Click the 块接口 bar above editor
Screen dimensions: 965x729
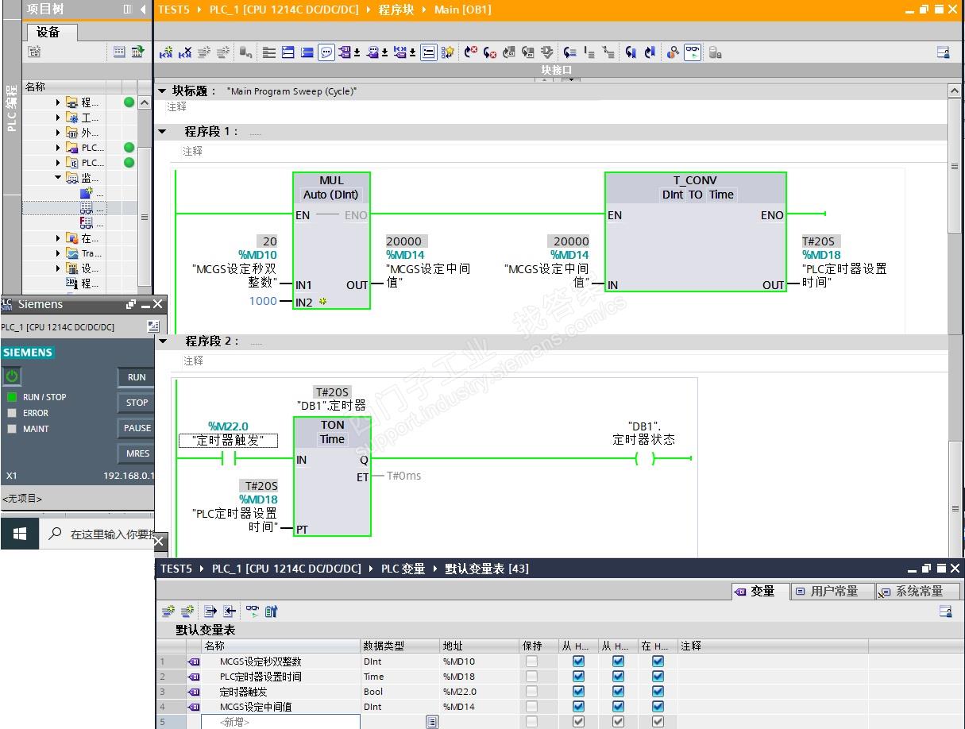point(557,70)
